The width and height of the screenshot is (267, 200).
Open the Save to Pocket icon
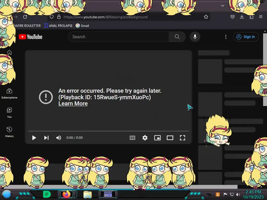[233, 17]
